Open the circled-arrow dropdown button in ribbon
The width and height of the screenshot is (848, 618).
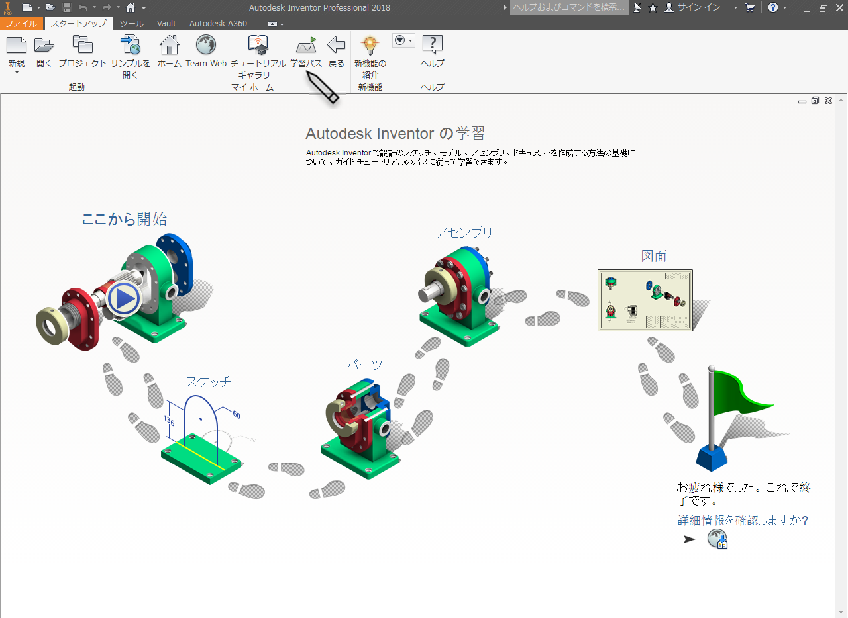(x=403, y=40)
